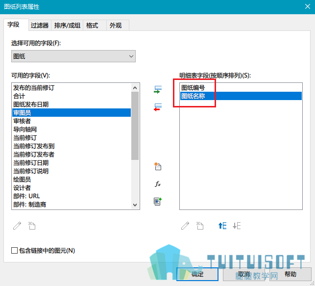Image resolution: width=315 pixels, height=286 pixels.
Task: Select 设计者 in available fields
Action: [x=72, y=188]
